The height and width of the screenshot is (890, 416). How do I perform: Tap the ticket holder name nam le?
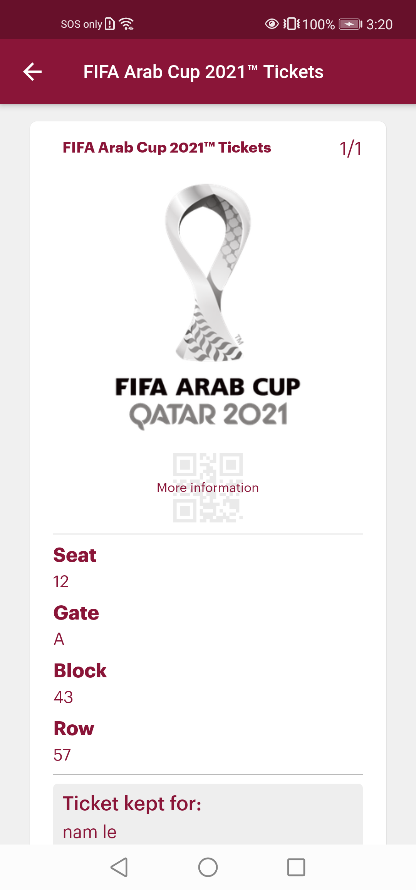[90, 832]
